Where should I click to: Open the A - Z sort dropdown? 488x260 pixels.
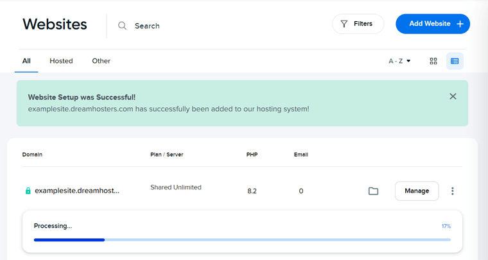399,61
